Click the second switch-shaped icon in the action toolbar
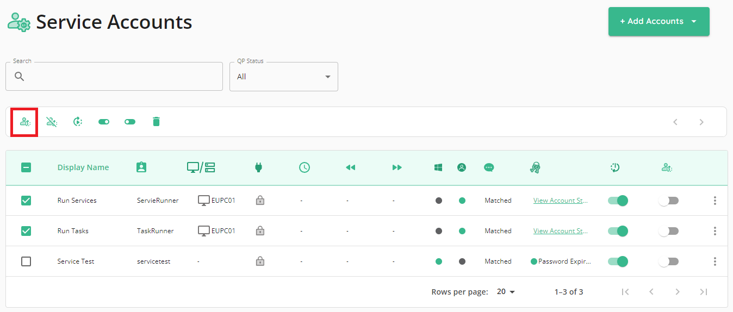 point(130,122)
